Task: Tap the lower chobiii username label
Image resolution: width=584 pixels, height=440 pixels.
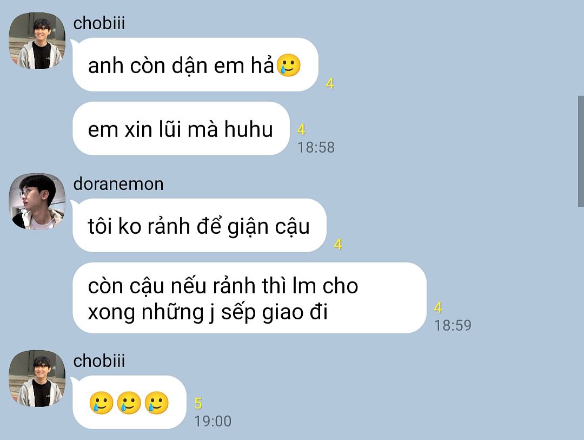Action: click(99, 361)
